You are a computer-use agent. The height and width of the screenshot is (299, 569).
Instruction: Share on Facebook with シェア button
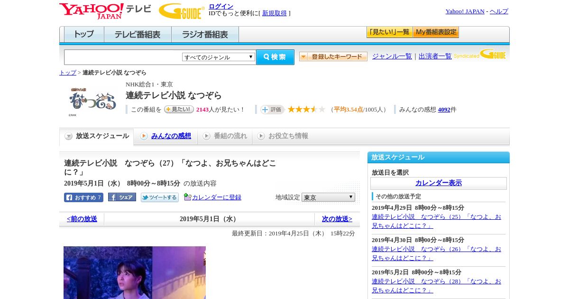pyautogui.click(x=122, y=197)
